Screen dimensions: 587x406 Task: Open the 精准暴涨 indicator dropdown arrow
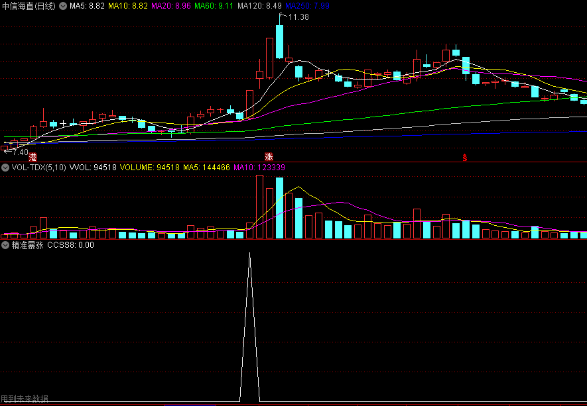pyautogui.click(x=5, y=245)
